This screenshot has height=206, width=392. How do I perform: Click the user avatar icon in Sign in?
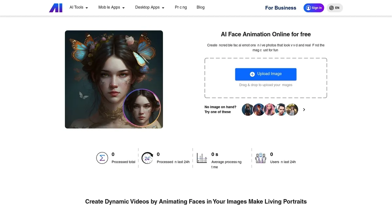308,8
